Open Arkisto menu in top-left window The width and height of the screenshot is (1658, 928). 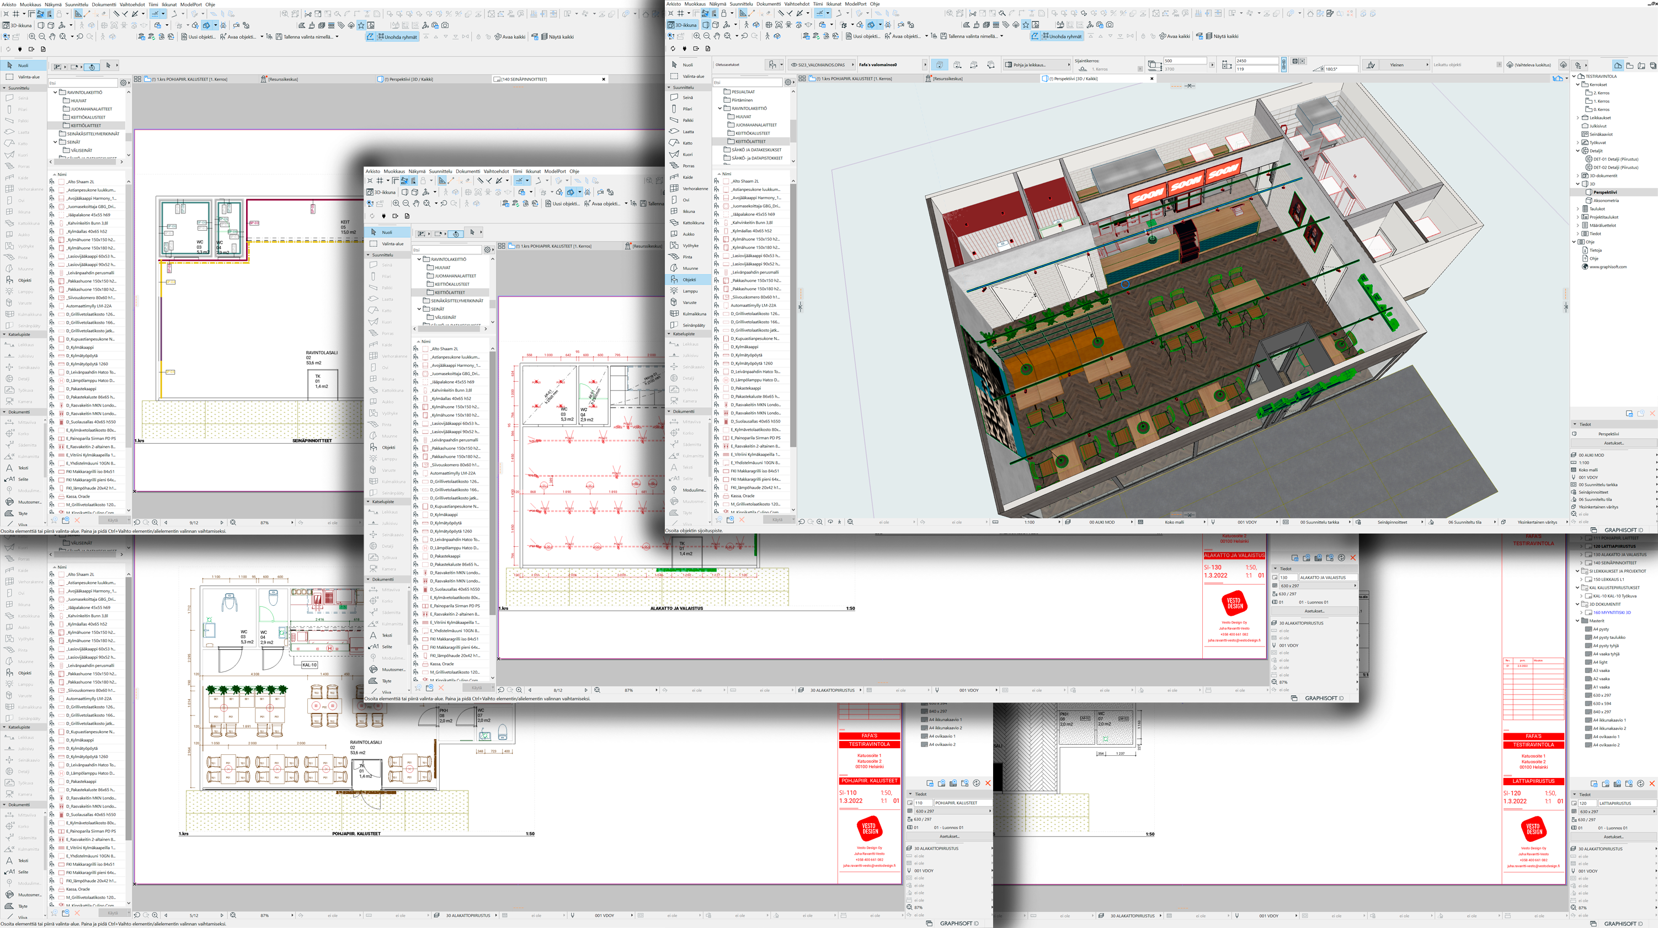[9, 4]
